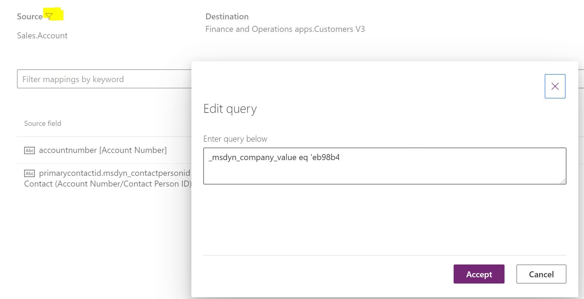Grab the query textarea resize handle

[x=563, y=181]
